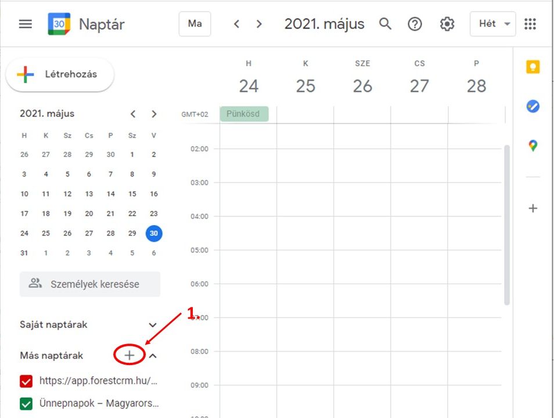Click the Létrehozás create button
Image resolution: width=554 pixels, height=418 pixels.
[60, 74]
